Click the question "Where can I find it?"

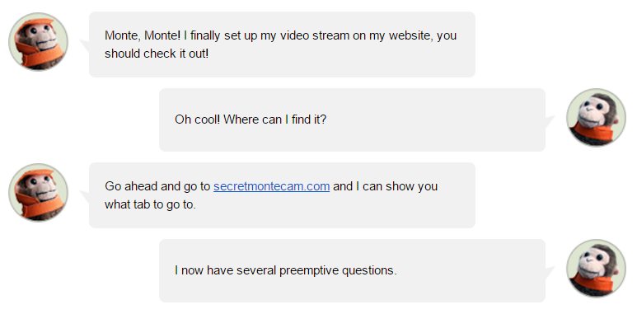[274, 120]
